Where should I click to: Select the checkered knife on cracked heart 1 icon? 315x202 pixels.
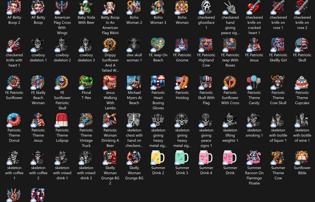[x=254, y=7]
